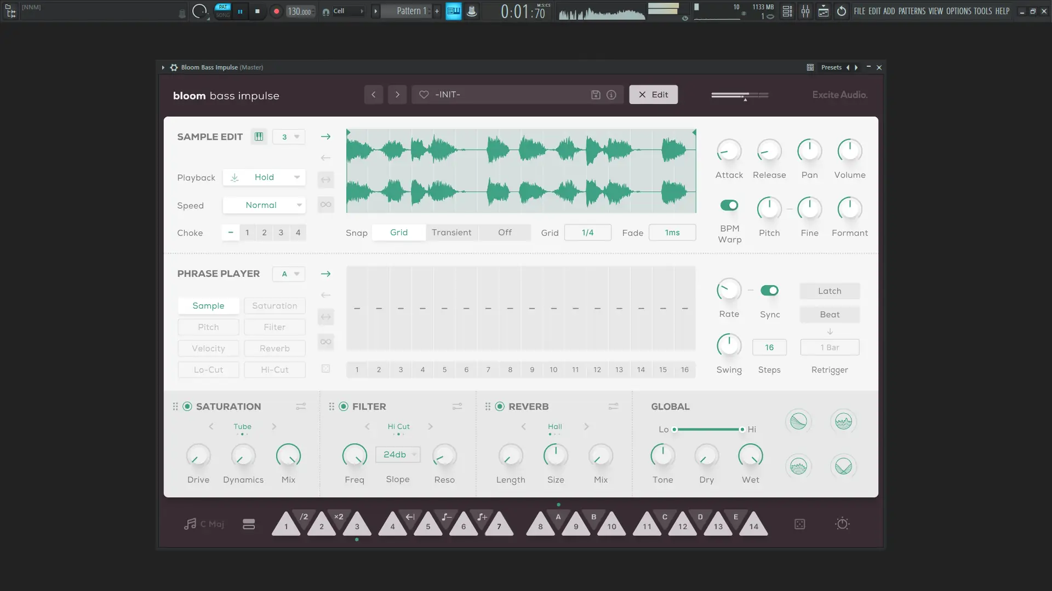Open the keyboard mapping icon beside Sample Edit
Screen dimensions: 1052x591
tap(259, 137)
